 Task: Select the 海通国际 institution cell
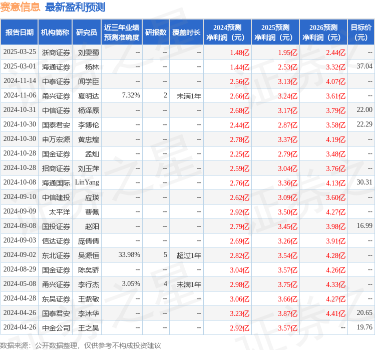[x=56, y=183]
